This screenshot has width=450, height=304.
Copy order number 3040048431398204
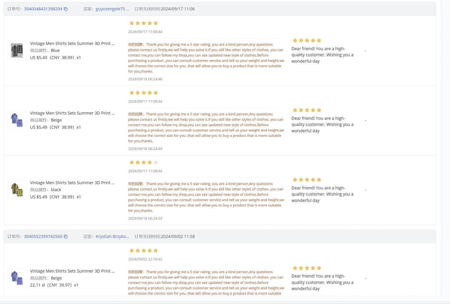point(66,9)
